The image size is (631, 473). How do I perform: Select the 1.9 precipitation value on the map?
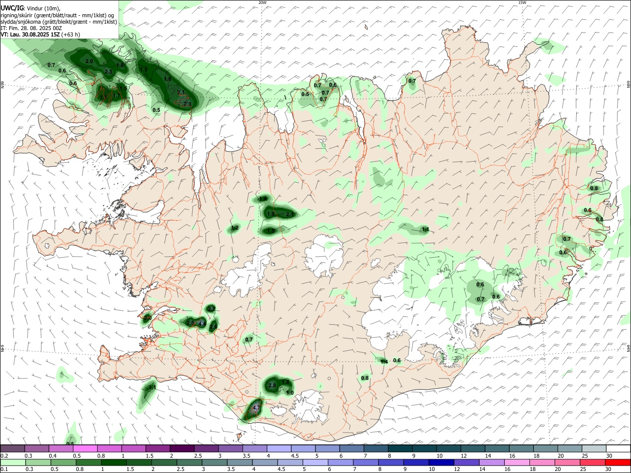(x=271, y=214)
